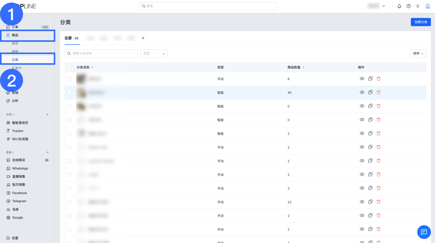Viewport: 435px width, 243px height.
Task: Open the live chat support bubble
Action: [424, 232]
